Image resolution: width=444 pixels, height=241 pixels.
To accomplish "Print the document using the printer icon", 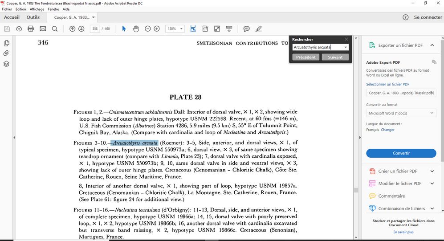I will (31, 29).
